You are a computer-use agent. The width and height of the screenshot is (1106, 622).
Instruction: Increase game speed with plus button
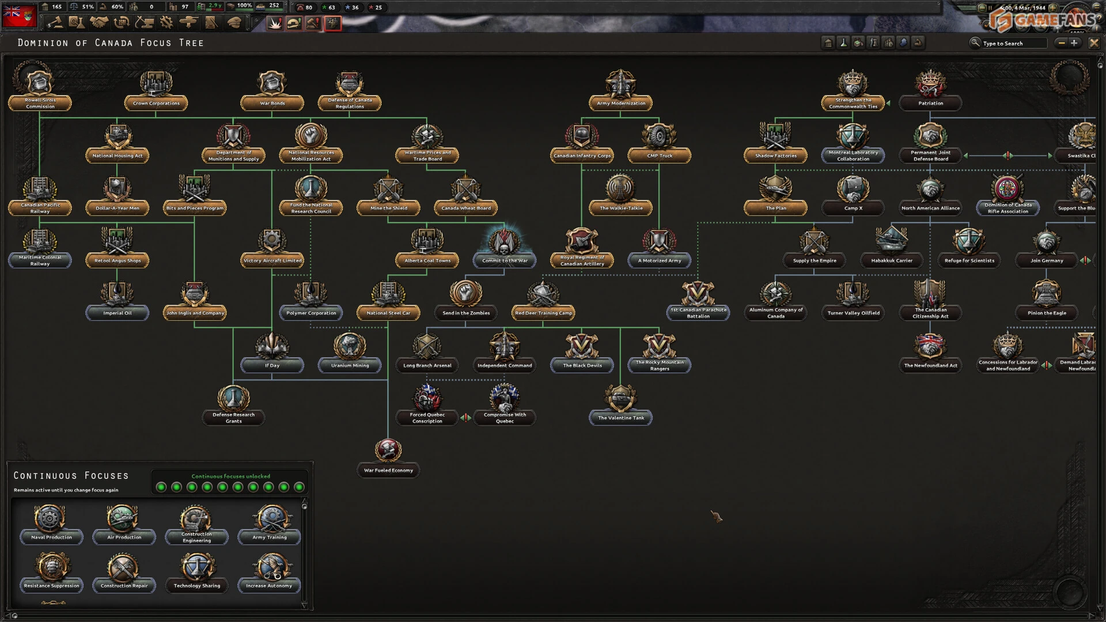pos(1052,8)
